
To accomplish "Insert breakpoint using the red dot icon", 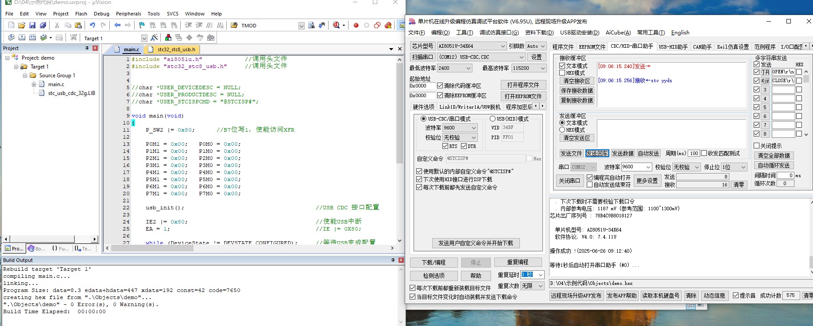I will [356, 25].
